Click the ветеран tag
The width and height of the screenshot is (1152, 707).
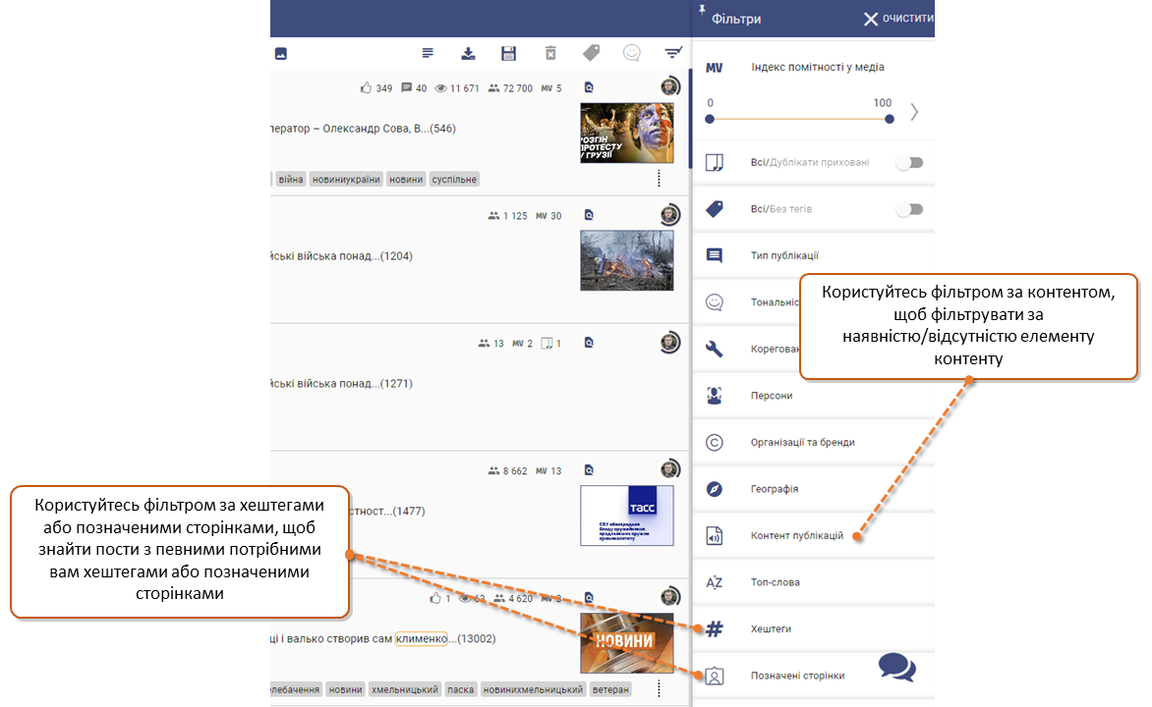coord(610,689)
